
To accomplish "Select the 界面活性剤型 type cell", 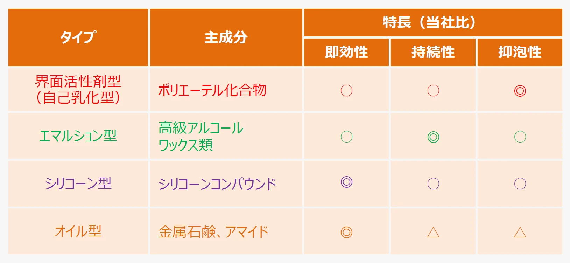I will 78,90.
